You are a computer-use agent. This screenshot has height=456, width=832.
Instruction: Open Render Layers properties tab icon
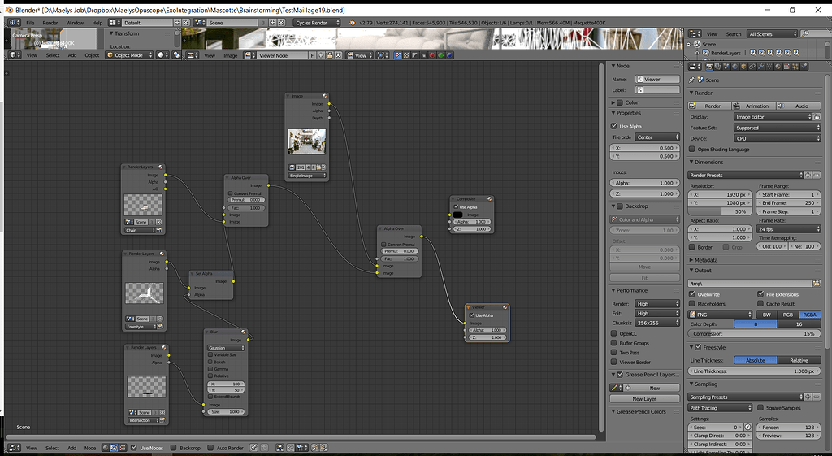pos(717,67)
